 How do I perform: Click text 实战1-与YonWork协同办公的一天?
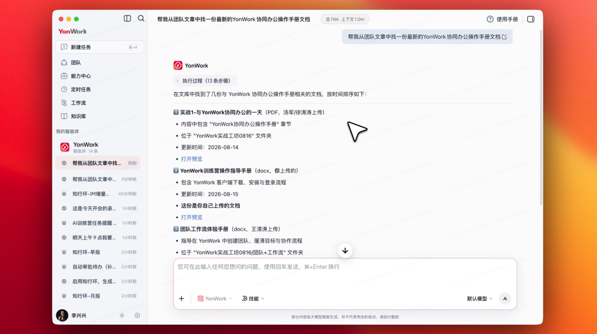coord(221,112)
